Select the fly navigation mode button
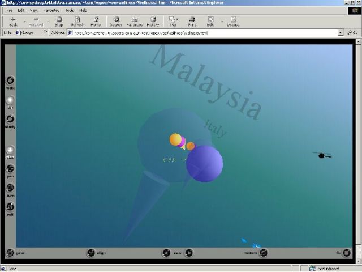This screenshot has height=272, width=362. coord(10,100)
